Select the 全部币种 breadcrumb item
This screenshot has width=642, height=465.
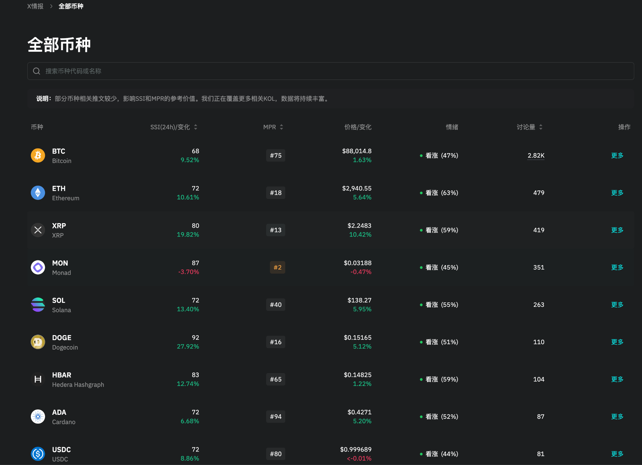click(x=71, y=6)
